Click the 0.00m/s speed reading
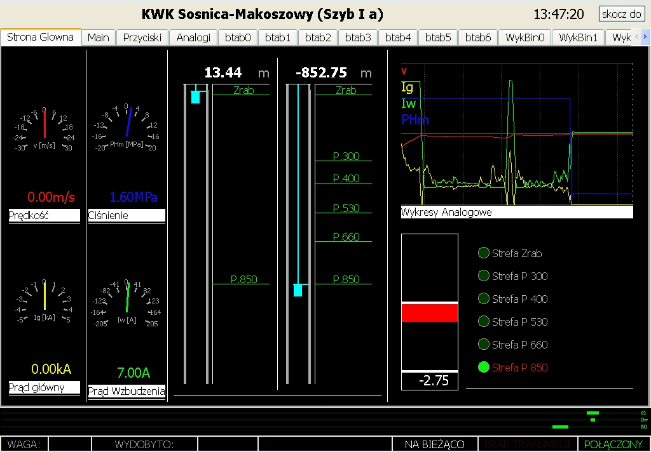Image resolution: width=651 pixels, height=452 pixels. click(x=51, y=197)
